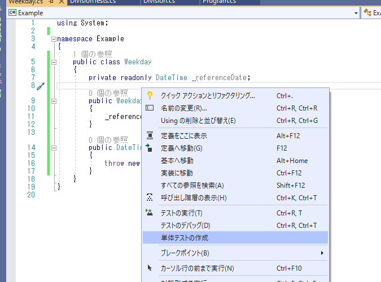This screenshot has width=381, height=282.
Task: Click the call hierarchy icon beside 呼び出し階層の表示(H)
Action: coord(150,197)
